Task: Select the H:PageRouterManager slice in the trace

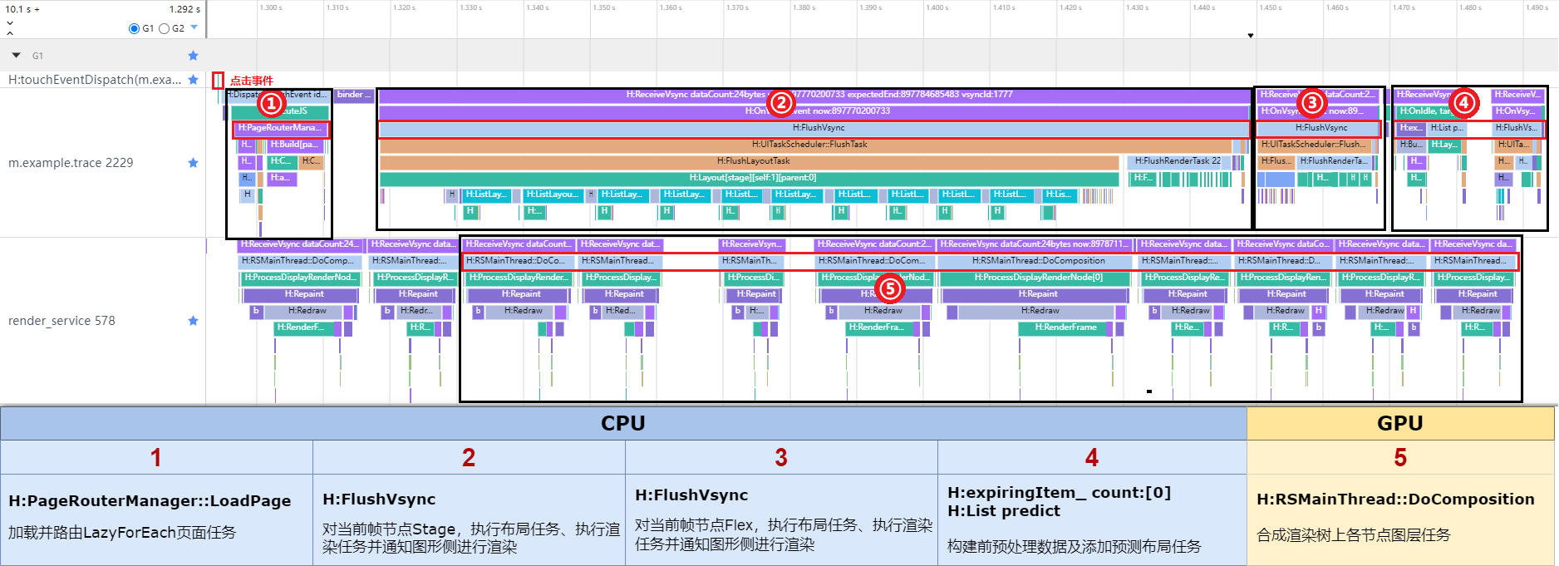Action: pyautogui.click(x=281, y=128)
